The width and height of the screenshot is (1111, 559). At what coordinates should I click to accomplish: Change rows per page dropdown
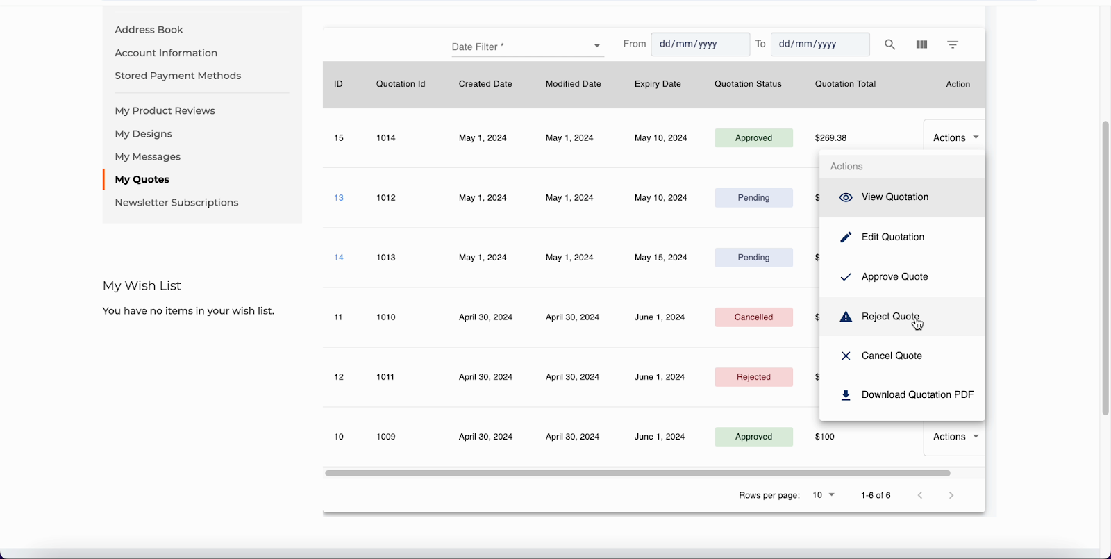(x=824, y=495)
